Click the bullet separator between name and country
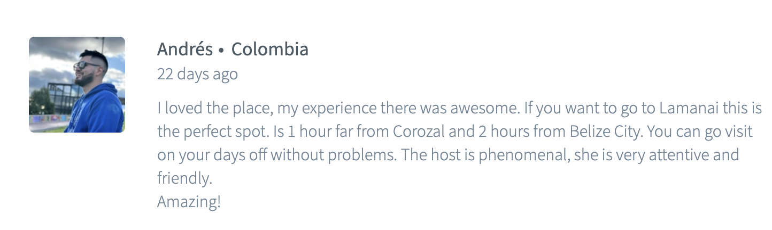The image size is (772, 230). [222, 50]
